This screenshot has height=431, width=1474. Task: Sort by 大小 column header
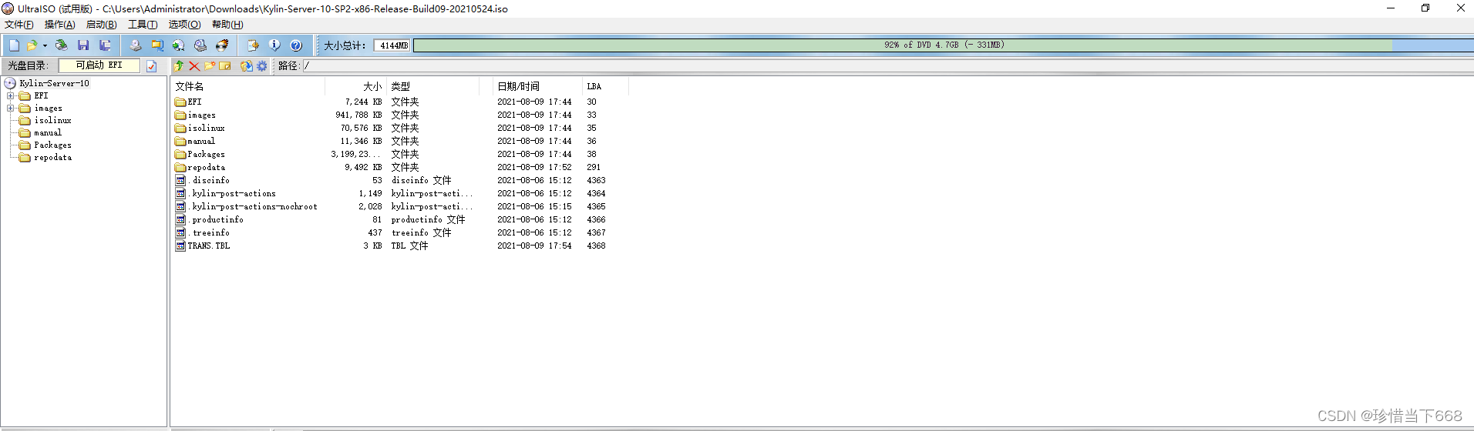[355, 86]
